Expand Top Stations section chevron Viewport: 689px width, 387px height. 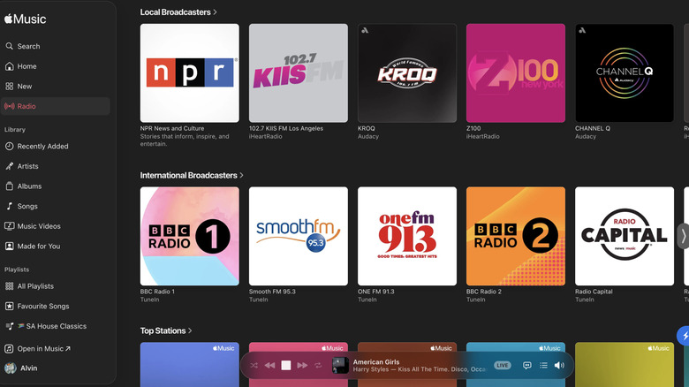click(190, 330)
